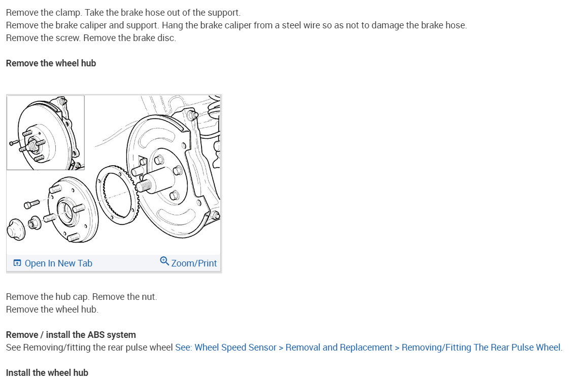Viewport: 573px width, 385px height.
Task: Click the inset brake disc illustration
Action: coord(46,133)
